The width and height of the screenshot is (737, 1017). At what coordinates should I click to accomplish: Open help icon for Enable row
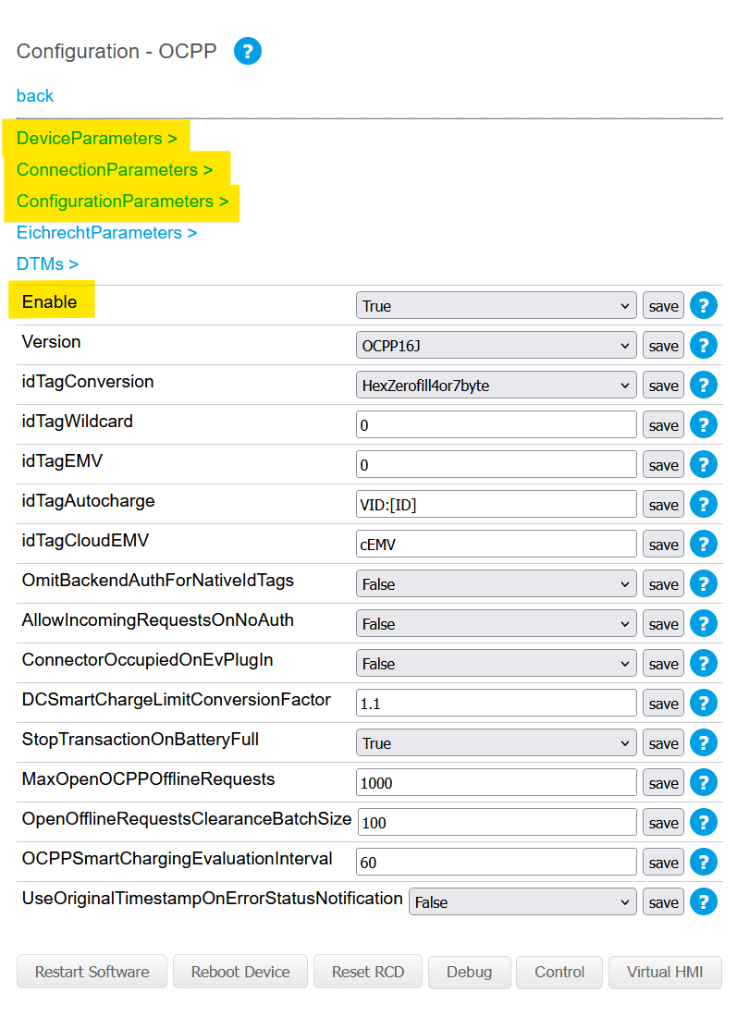pyautogui.click(x=704, y=305)
